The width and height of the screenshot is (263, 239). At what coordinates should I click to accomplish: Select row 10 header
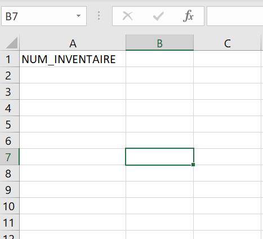(10, 206)
